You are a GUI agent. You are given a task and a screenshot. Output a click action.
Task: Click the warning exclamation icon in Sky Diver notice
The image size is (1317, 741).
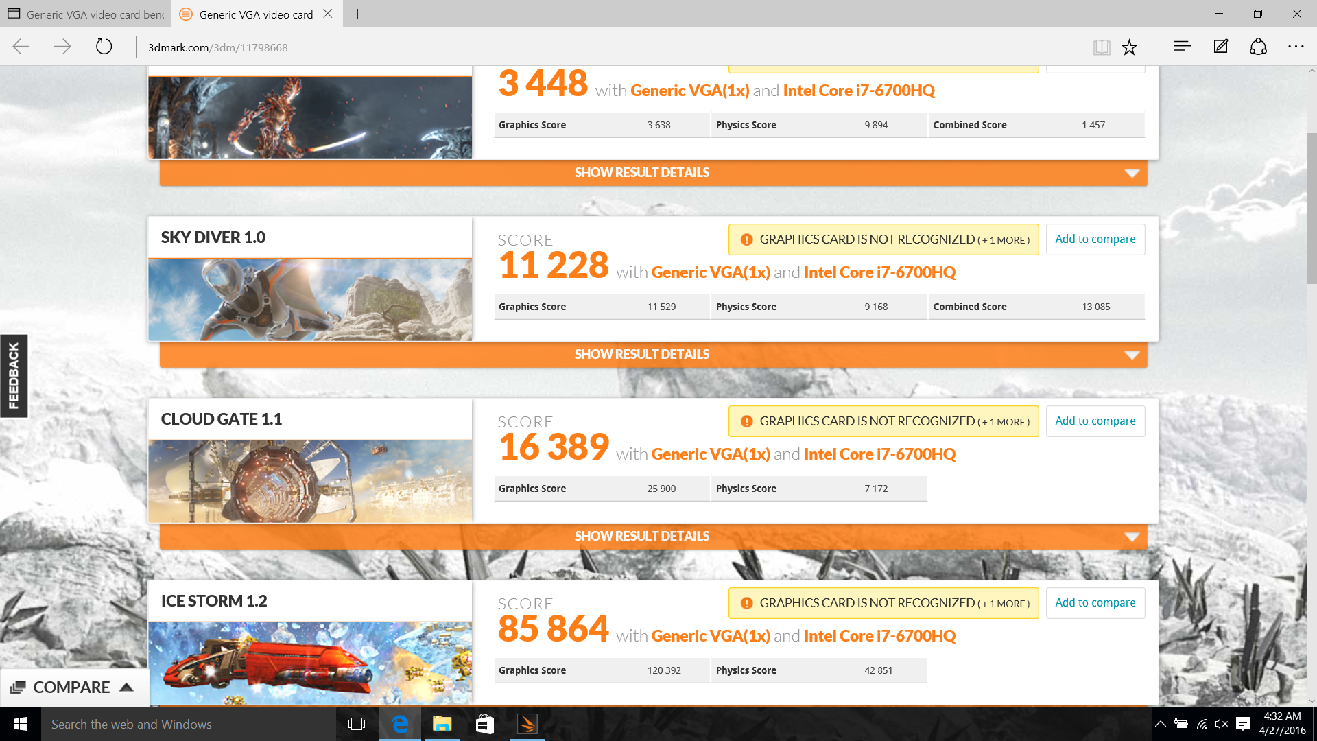(x=746, y=239)
